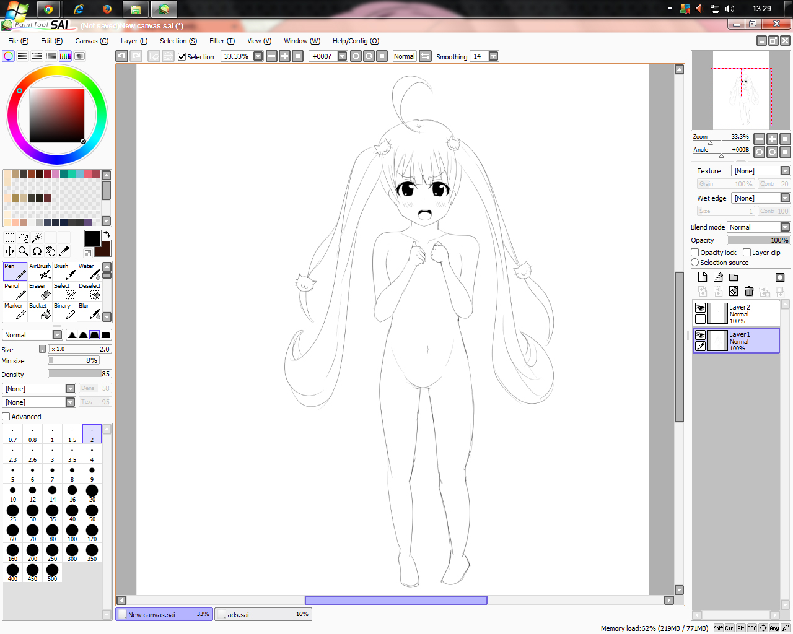
Task: Hide Layer2 using its eye icon
Action: (700, 308)
